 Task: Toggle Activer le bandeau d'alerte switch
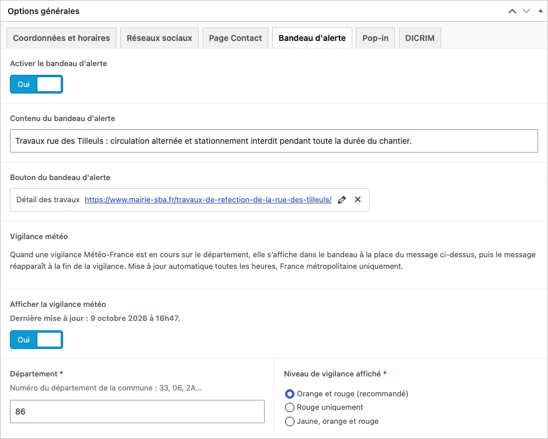36,84
